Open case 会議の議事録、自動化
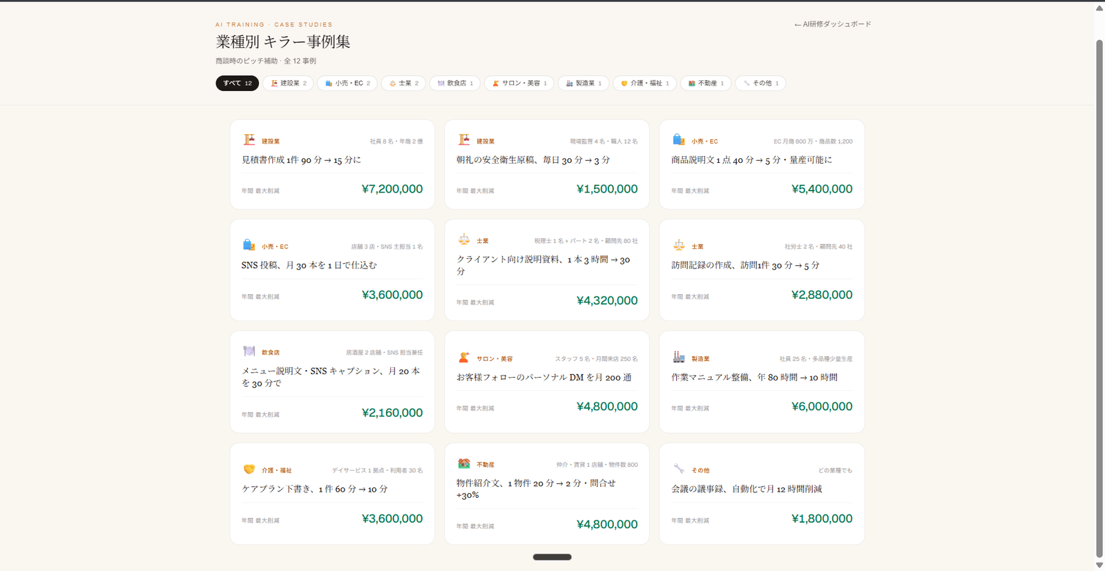 click(x=762, y=494)
